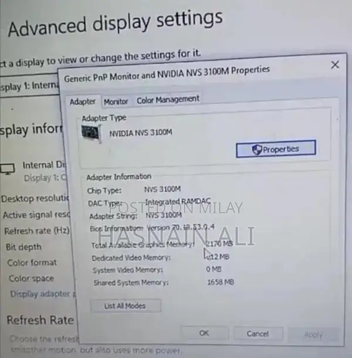Screen dimensions: 352x358
Task: Click the Adapter Type group label
Action: click(x=104, y=118)
